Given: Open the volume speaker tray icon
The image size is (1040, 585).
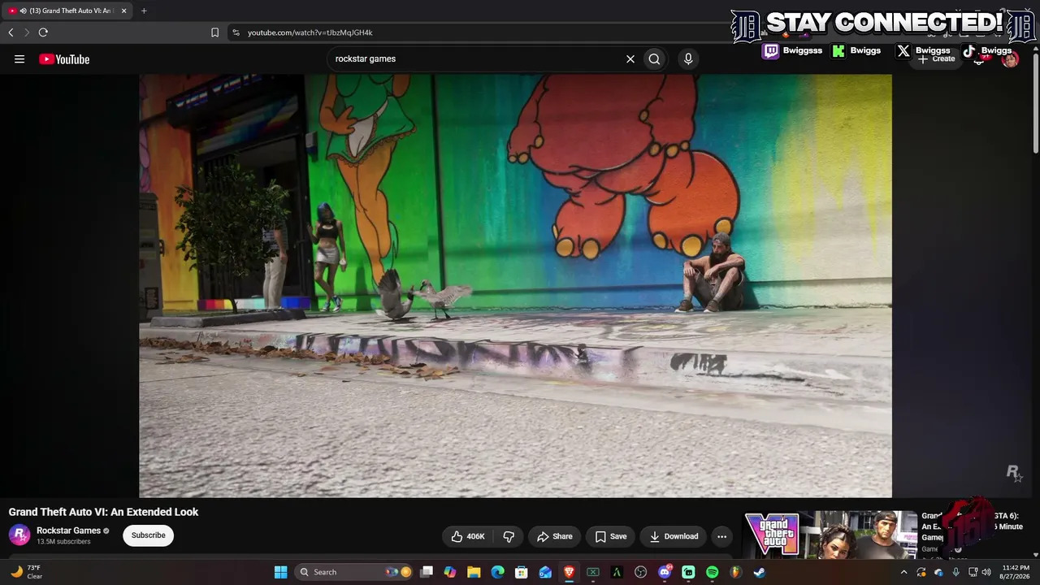Looking at the screenshot, I should (986, 572).
